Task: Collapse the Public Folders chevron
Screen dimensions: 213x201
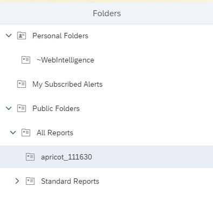Action: (9, 108)
